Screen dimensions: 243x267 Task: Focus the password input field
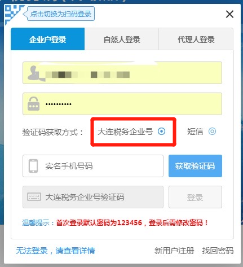tap(122, 104)
